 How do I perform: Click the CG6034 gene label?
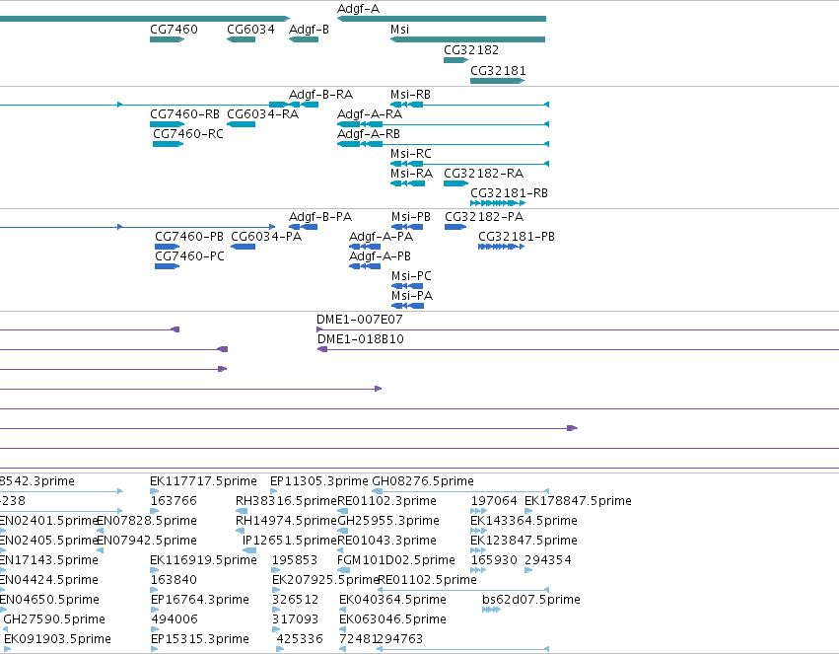[x=250, y=30]
